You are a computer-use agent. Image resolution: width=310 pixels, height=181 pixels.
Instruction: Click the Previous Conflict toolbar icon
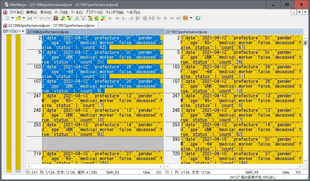83,18
